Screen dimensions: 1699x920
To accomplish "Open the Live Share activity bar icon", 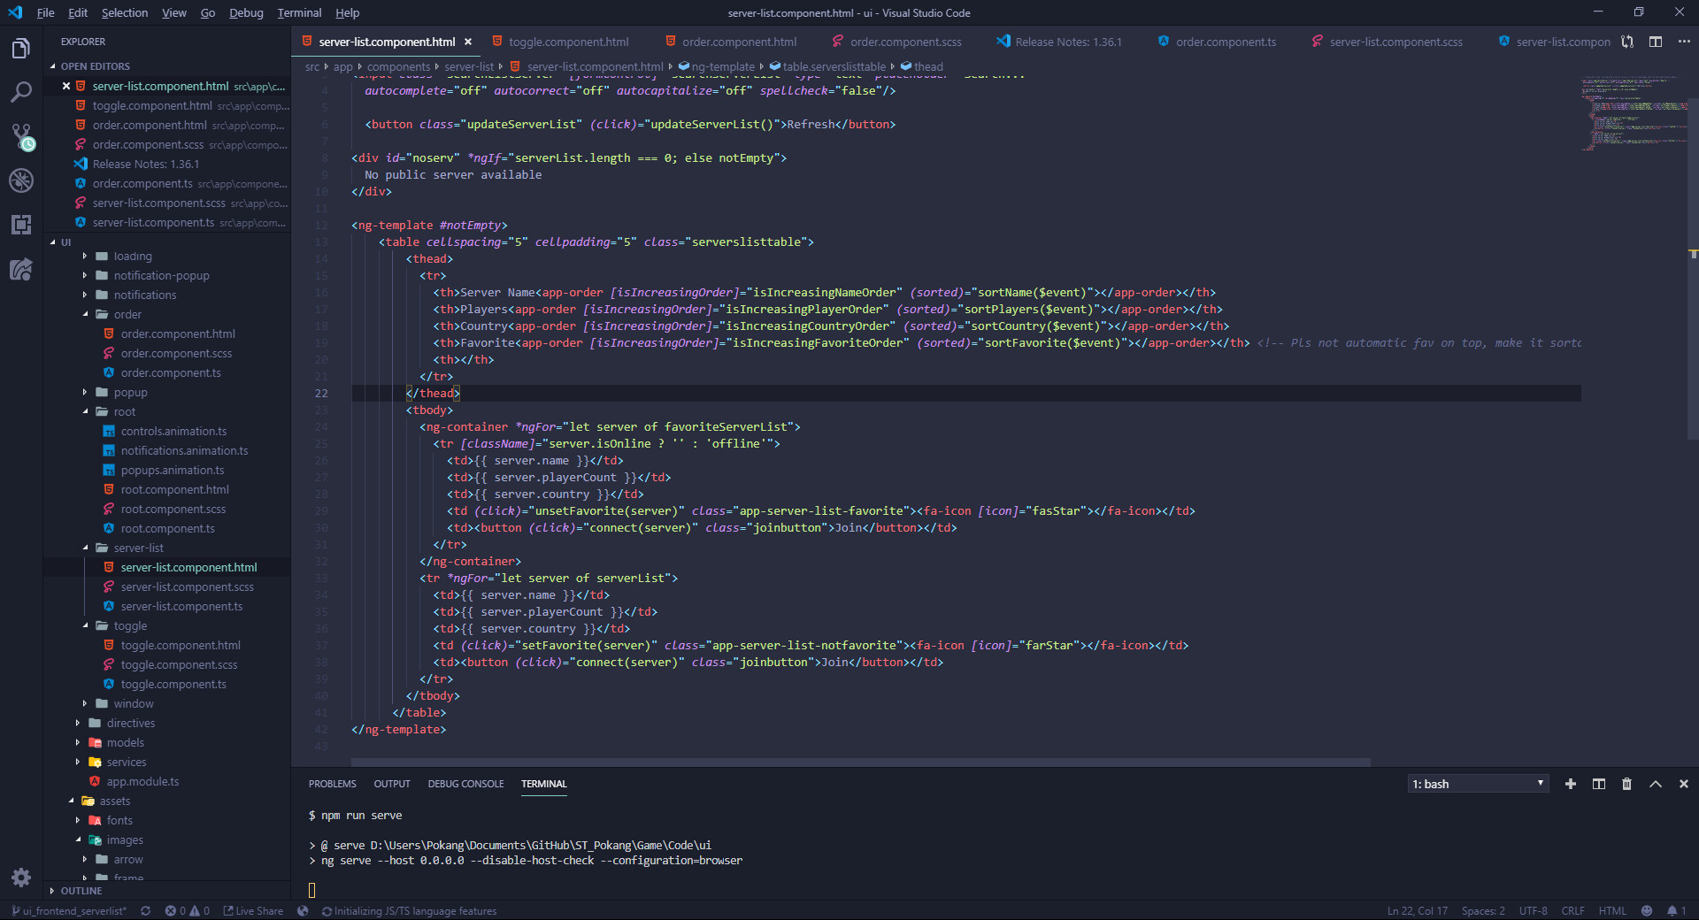I will pyautogui.click(x=21, y=269).
